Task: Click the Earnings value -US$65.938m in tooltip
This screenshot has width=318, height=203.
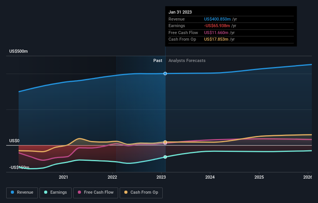Action: [x=217, y=26]
